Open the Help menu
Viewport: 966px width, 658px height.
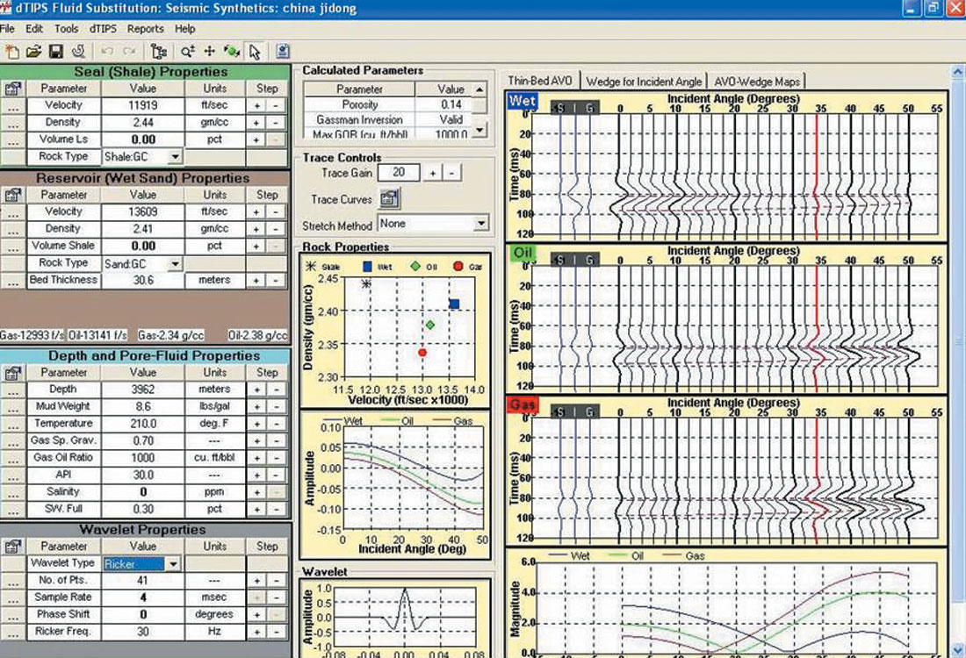pyautogui.click(x=184, y=29)
